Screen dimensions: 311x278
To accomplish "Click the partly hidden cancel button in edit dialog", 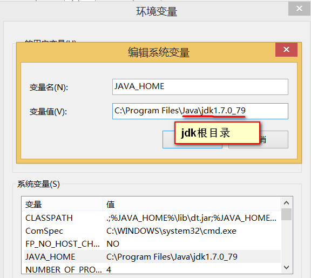I will tap(274, 139).
